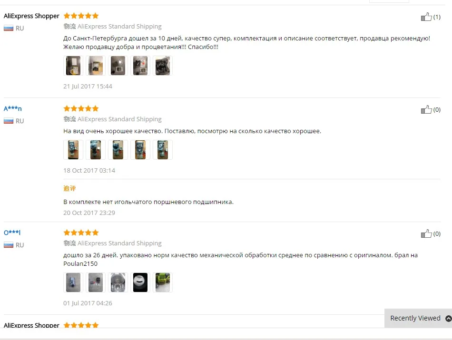Click the five-star rating on the first review

[x=81, y=16]
